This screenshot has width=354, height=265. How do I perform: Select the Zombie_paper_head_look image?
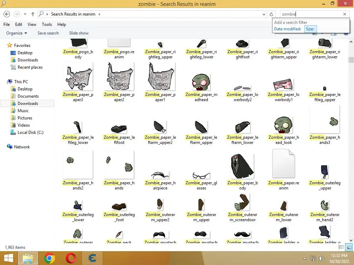[x=283, y=125]
